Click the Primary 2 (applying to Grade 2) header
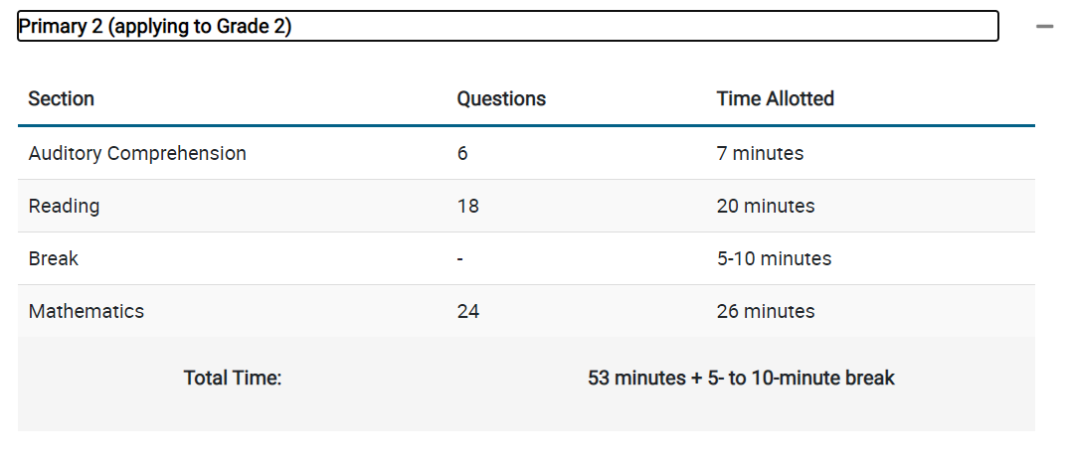This screenshot has height=463, width=1071. pyautogui.click(x=507, y=26)
